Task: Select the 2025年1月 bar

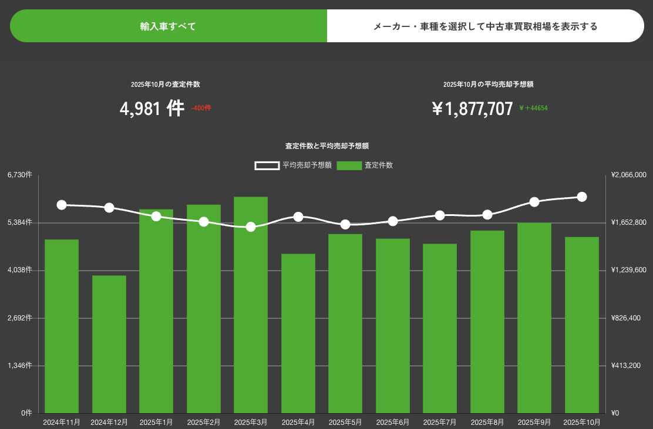Action: (x=156, y=311)
